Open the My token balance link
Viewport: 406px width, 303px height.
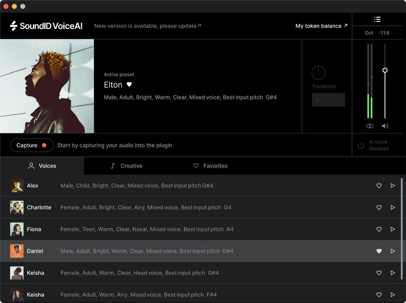pyautogui.click(x=321, y=26)
